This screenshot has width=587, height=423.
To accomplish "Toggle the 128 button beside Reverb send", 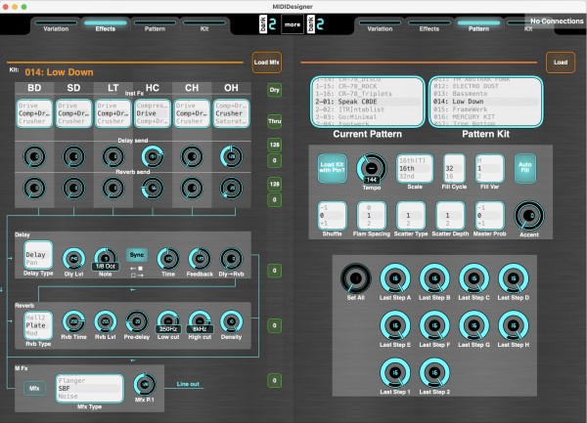I will click(x=274, y=185).
